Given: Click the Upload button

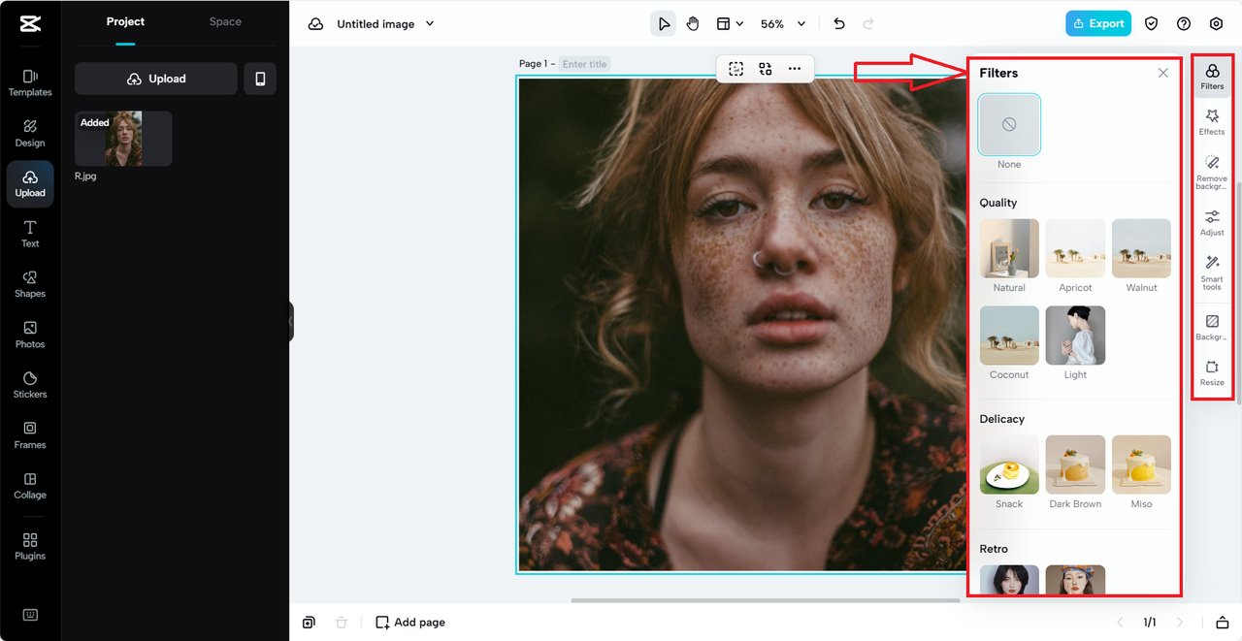Looking at the screenshot, I should pyautogui.click(x=156, y=79).
